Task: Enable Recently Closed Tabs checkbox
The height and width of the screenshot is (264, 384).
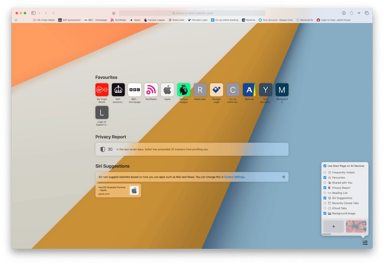Action: coord(325,203)
